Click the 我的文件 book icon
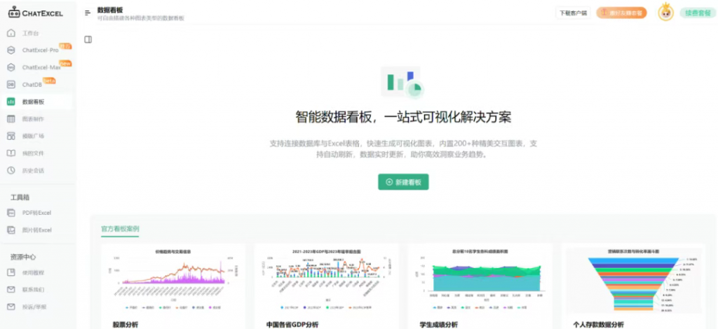The height and width of the screenshot is (329, 718). tap(11, 153)
